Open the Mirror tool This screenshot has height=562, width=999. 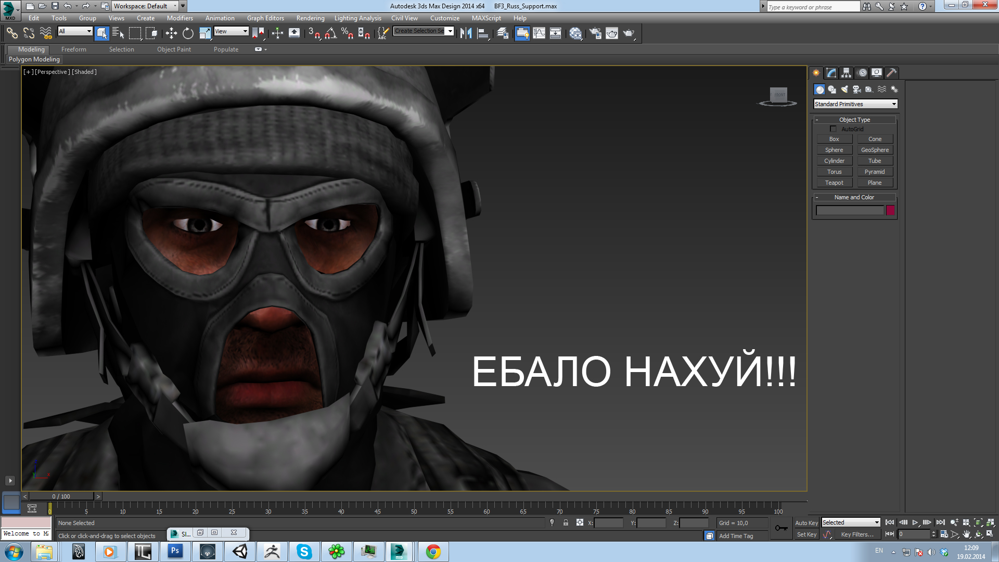pyautogui.click(x=466, y=33)
